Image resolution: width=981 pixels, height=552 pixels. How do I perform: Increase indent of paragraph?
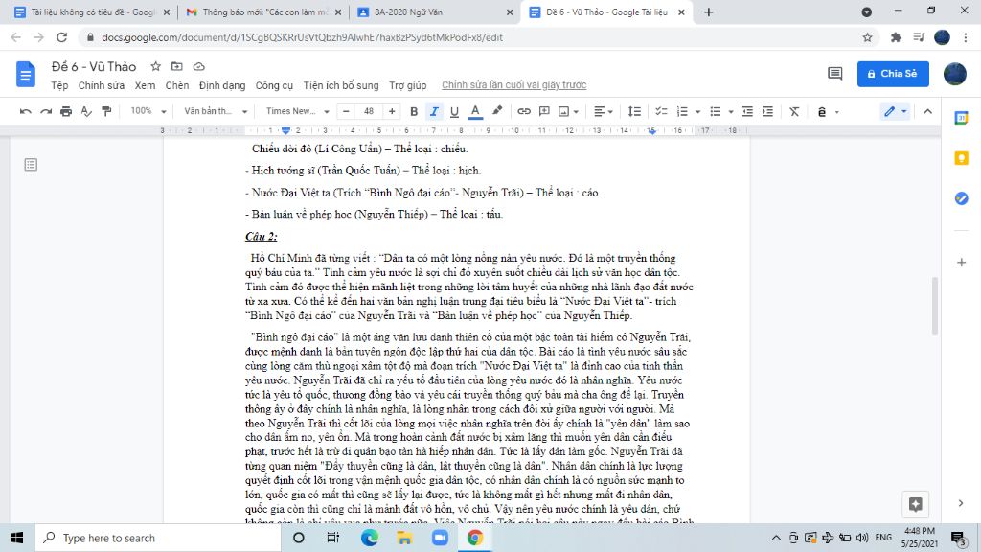pyautogui.click(x=767, y=111)
